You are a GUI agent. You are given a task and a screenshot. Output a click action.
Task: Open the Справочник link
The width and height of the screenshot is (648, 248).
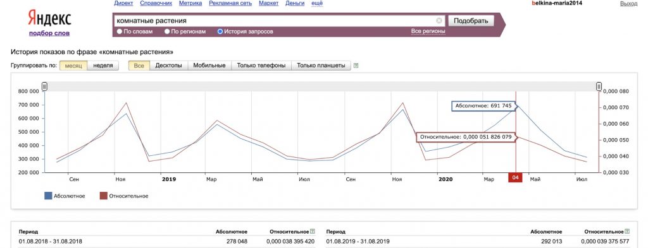[x=156, y=3]
